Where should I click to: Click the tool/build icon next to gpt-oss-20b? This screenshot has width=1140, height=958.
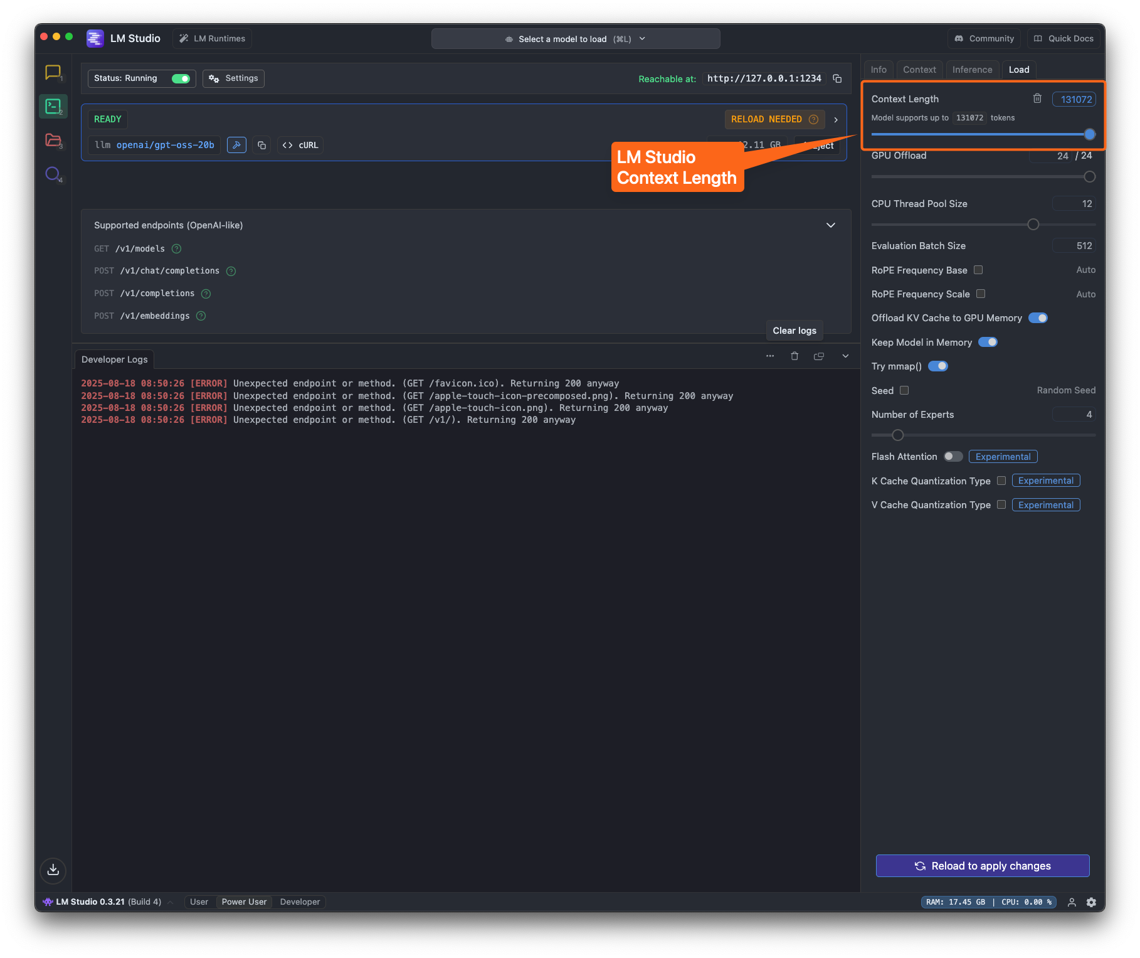pos(236,145)
